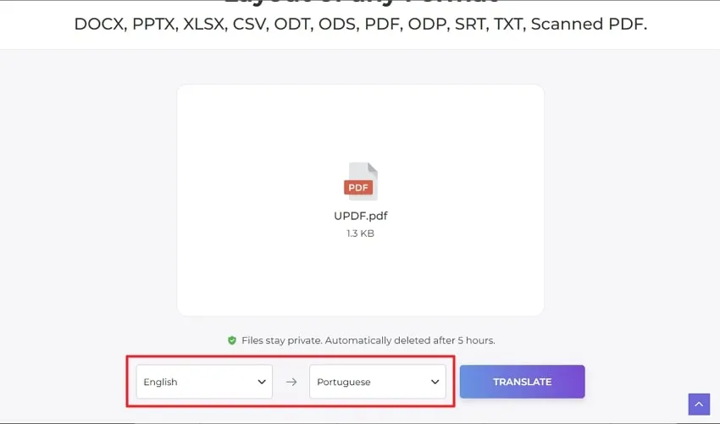Image resolution: width=720 pixels, height=424 pixels.
Task: Click the chevron in the English selector
Action: 262,382
